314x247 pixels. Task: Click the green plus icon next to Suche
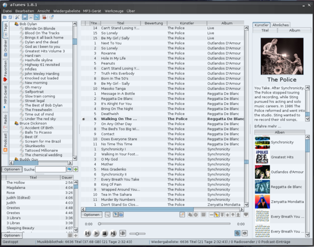click(76, 169)
